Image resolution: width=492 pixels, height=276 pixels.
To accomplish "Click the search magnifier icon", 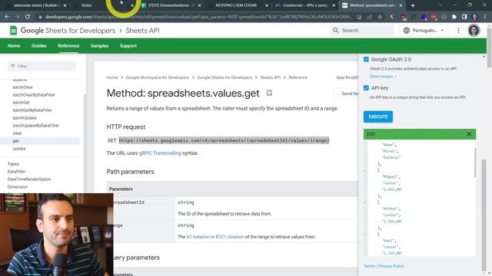I will pos(336,31).
